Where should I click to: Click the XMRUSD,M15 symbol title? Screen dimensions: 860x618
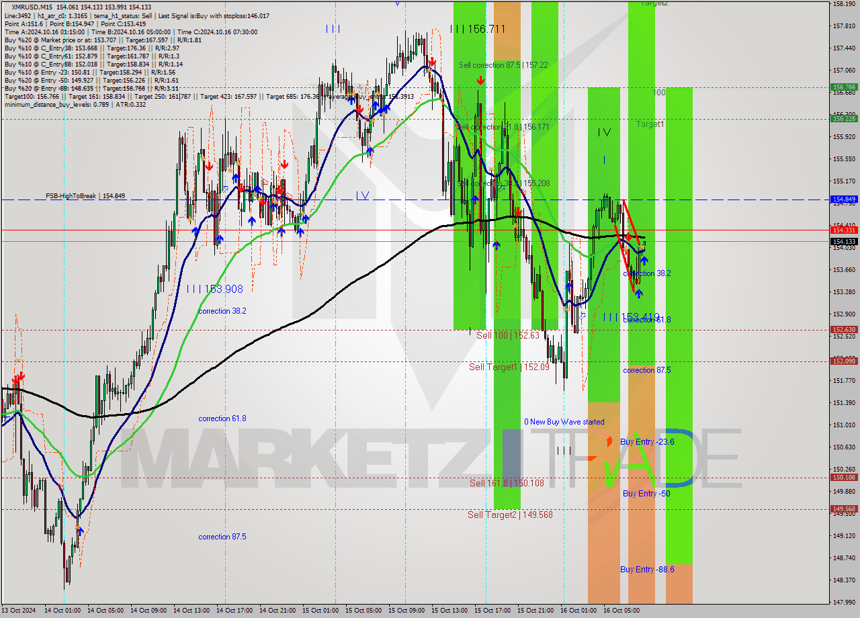click(x=32, y=7)
